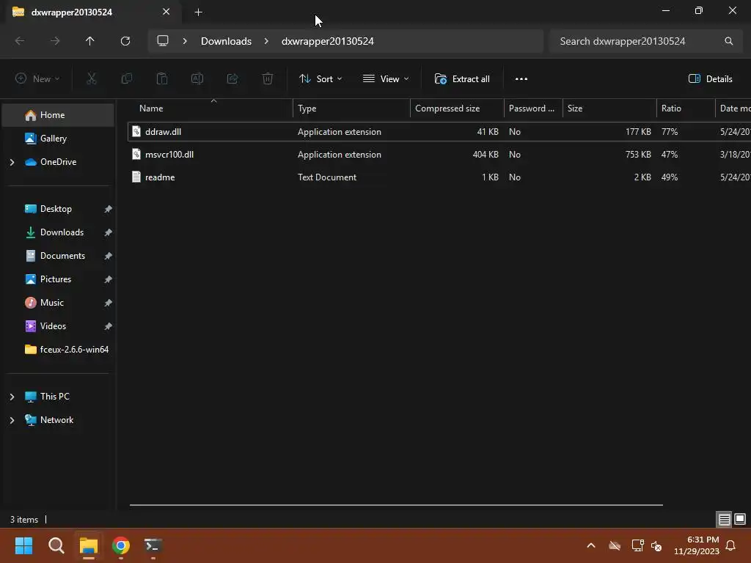Click the volume muted tray icon
751x563 pixels.
(656, 545)
